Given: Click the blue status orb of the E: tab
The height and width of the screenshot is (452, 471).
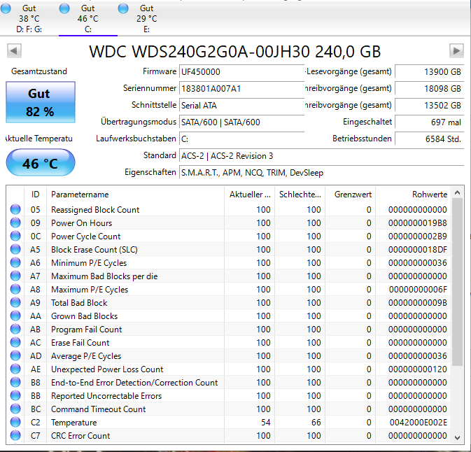Looking at the screenshot, I should click(x=123, y=8).
